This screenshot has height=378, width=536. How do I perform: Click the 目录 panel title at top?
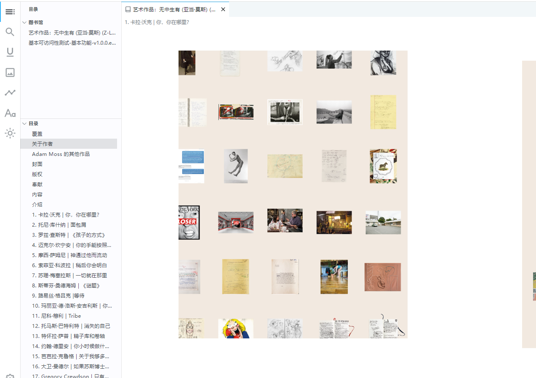(33, 9)
